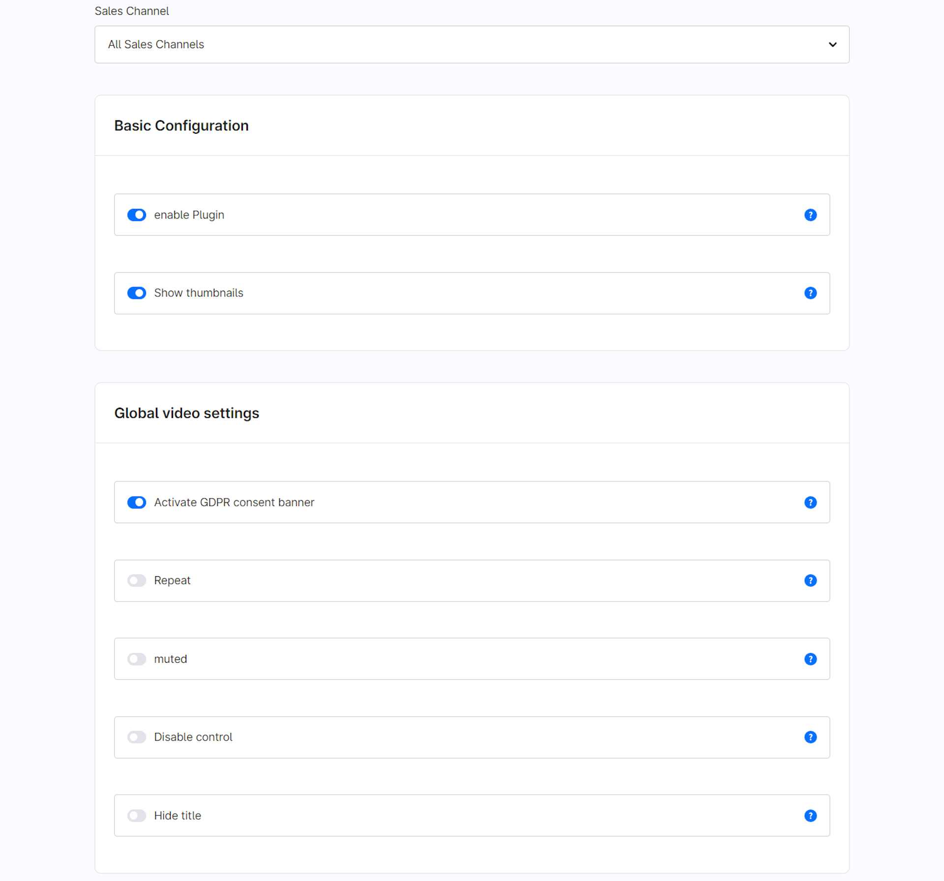Click the Global video settings heading
944x881 pixels.
click(x=186, y=413)
